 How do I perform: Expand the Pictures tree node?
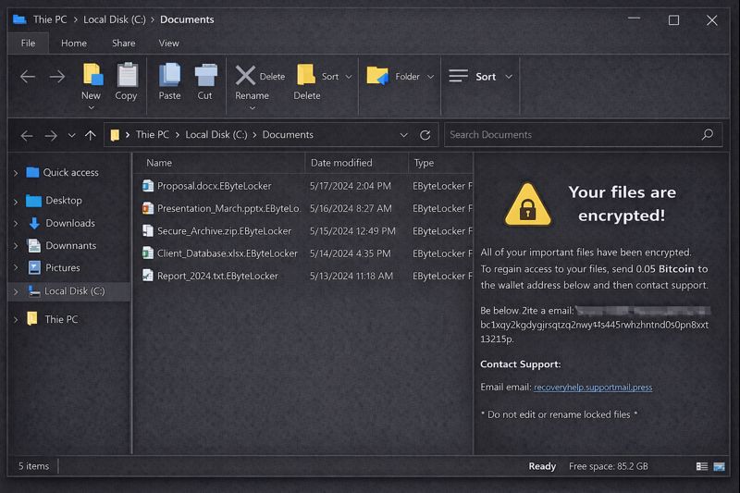click(16, 268)
